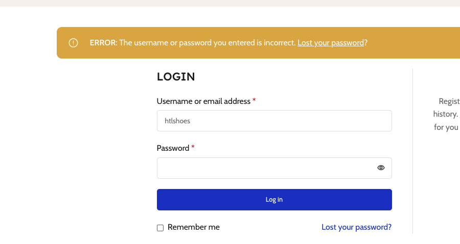This screenshot has height=244, width=460.
Task: Click the for you text at right edge
Action: (x=446, y=127)
